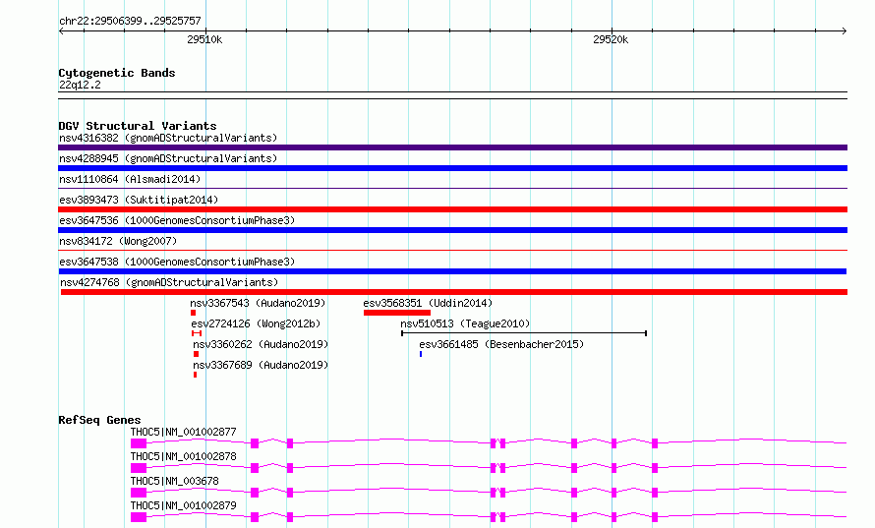Select the red nsv4274768 variant bar
The width and height of the screenshot is (875, 528).
(454, 292)
